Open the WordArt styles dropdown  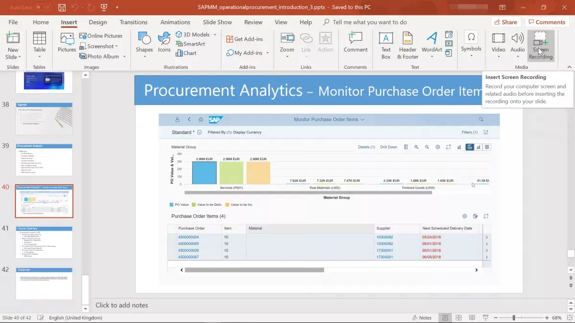432,57
